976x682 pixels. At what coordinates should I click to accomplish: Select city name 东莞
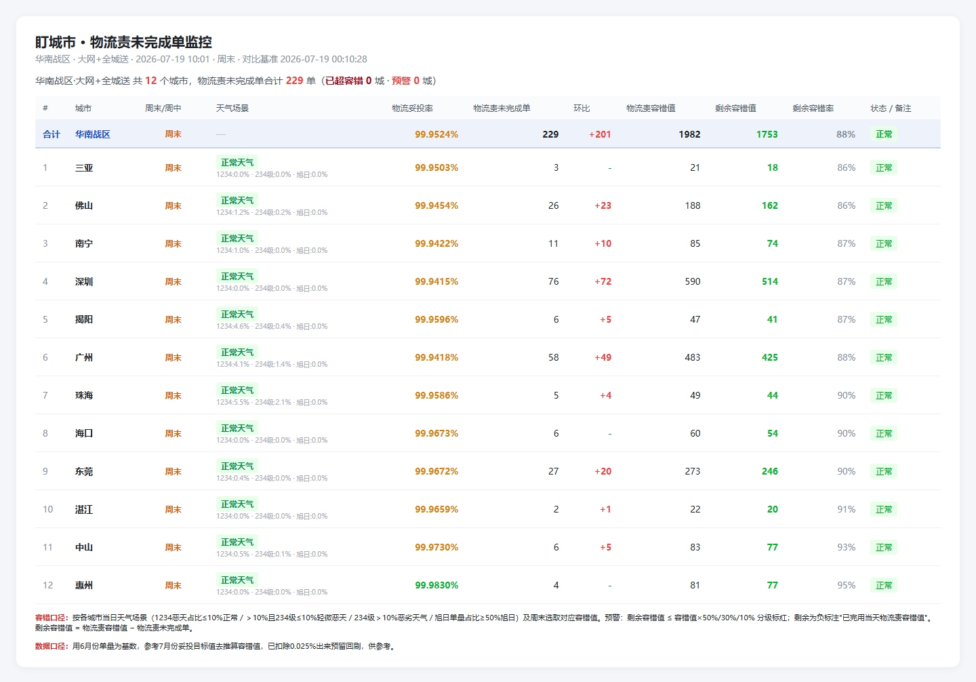click(x=84, y=471)
